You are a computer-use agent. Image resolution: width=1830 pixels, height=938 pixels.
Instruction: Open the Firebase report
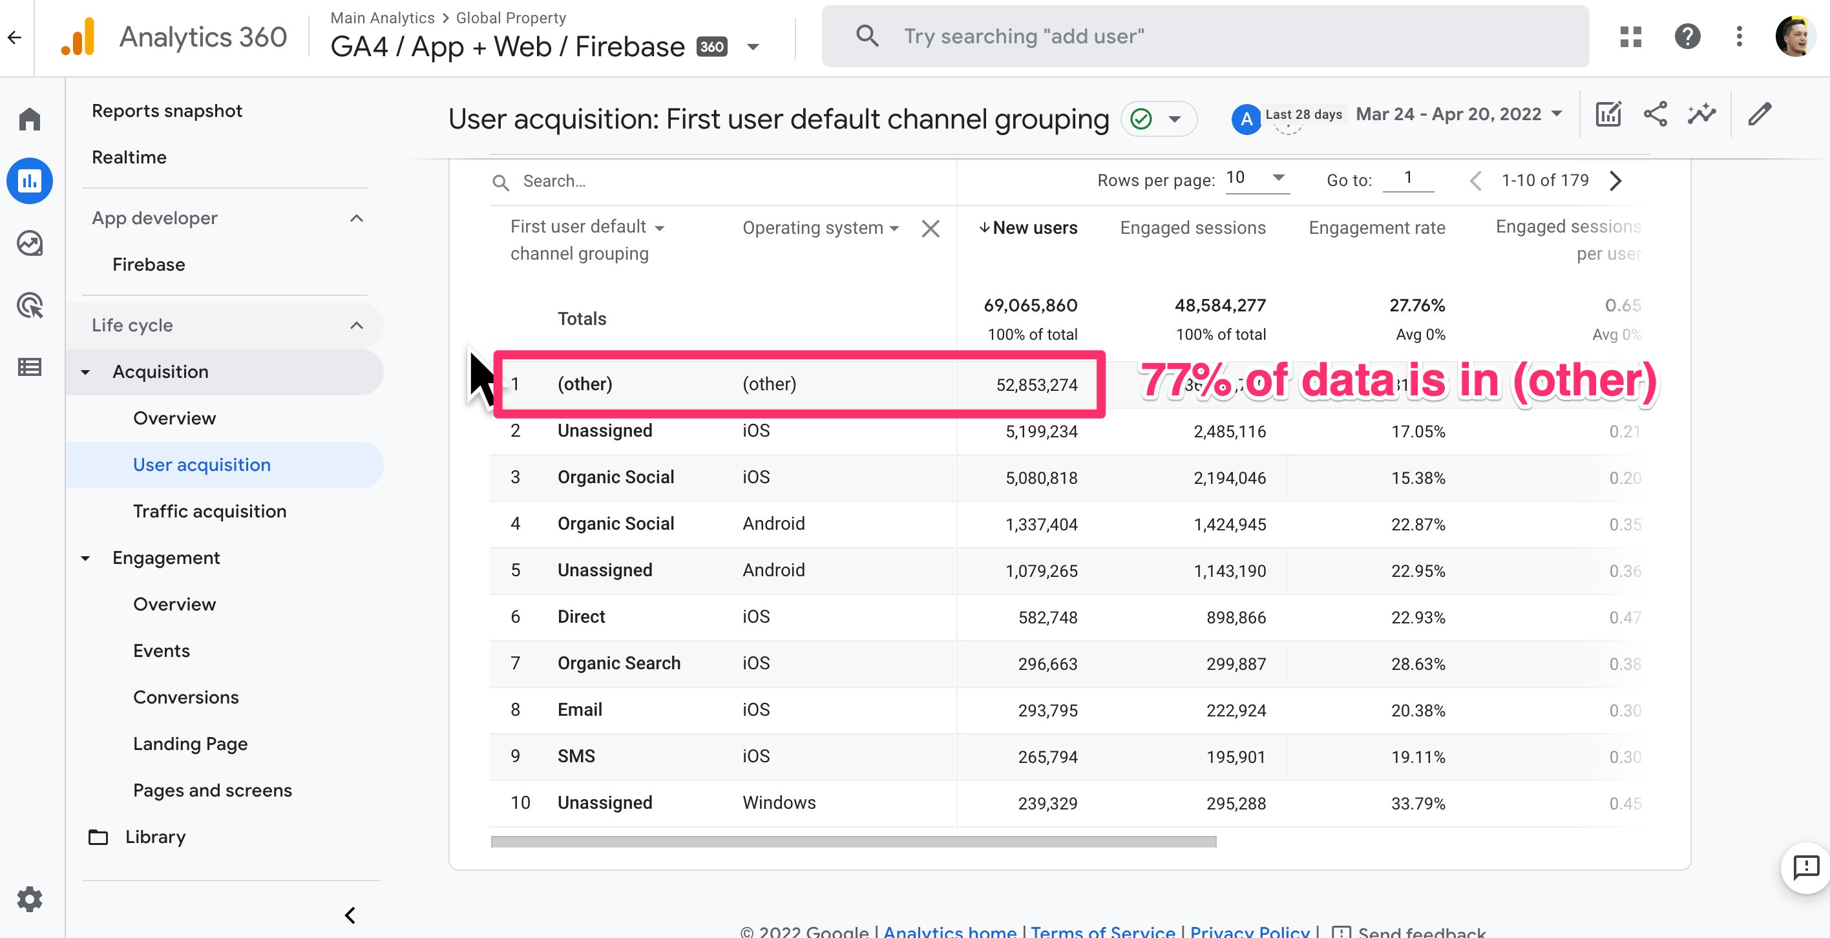[149, 264]
